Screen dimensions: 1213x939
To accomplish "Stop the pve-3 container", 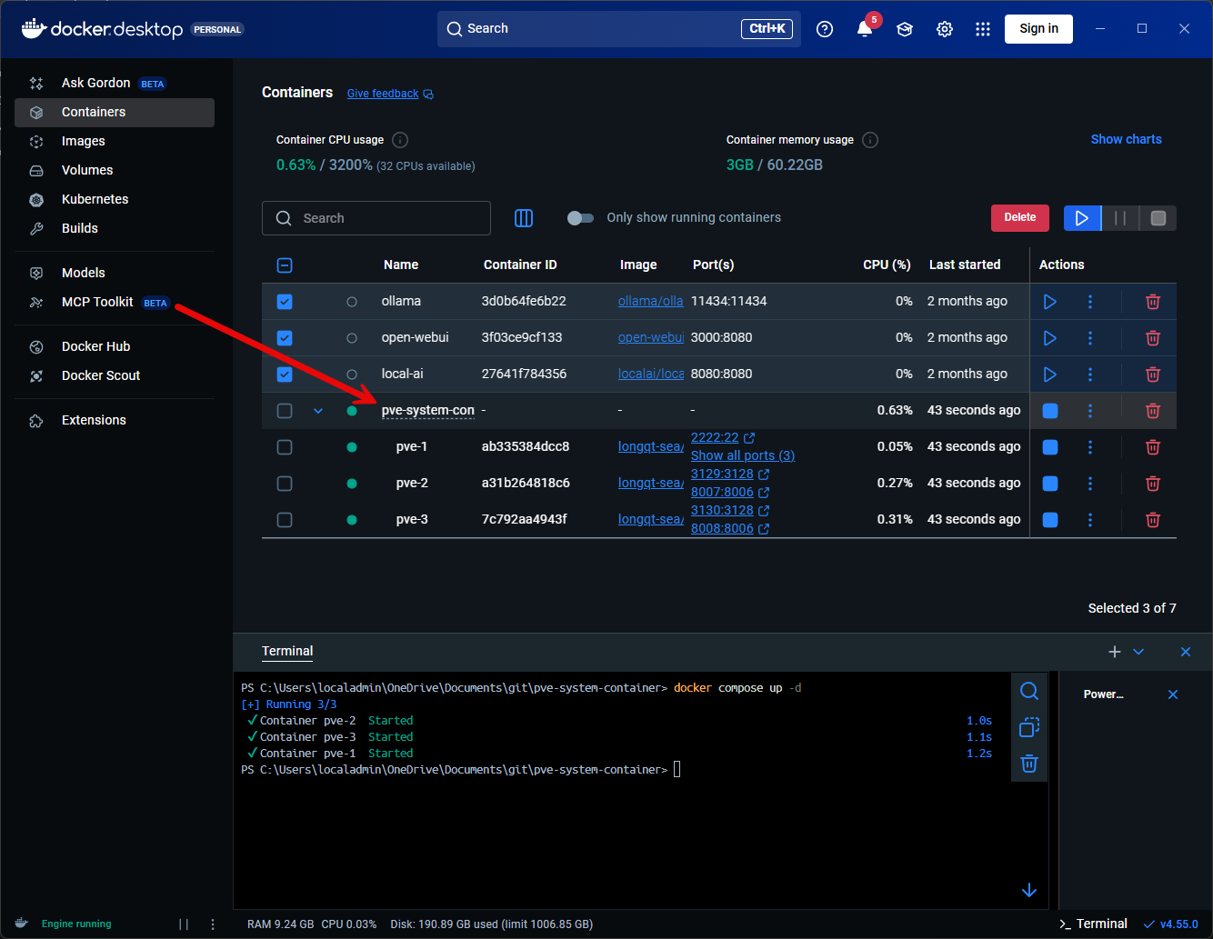I will click(1050, 520).
